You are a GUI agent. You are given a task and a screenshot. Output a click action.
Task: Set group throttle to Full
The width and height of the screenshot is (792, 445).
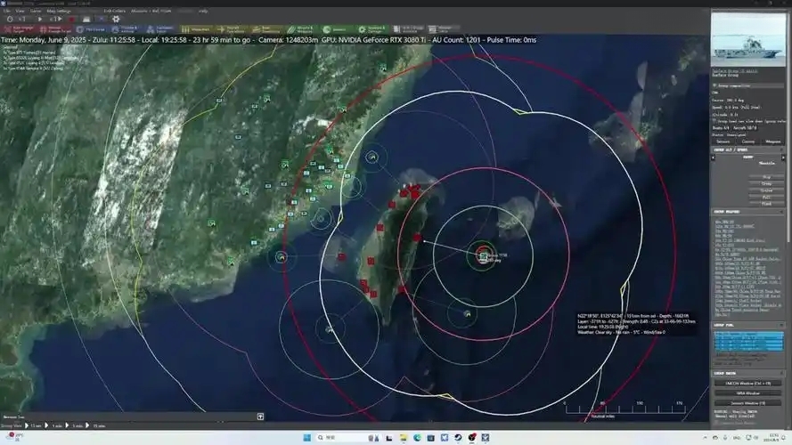coord(766,197)
